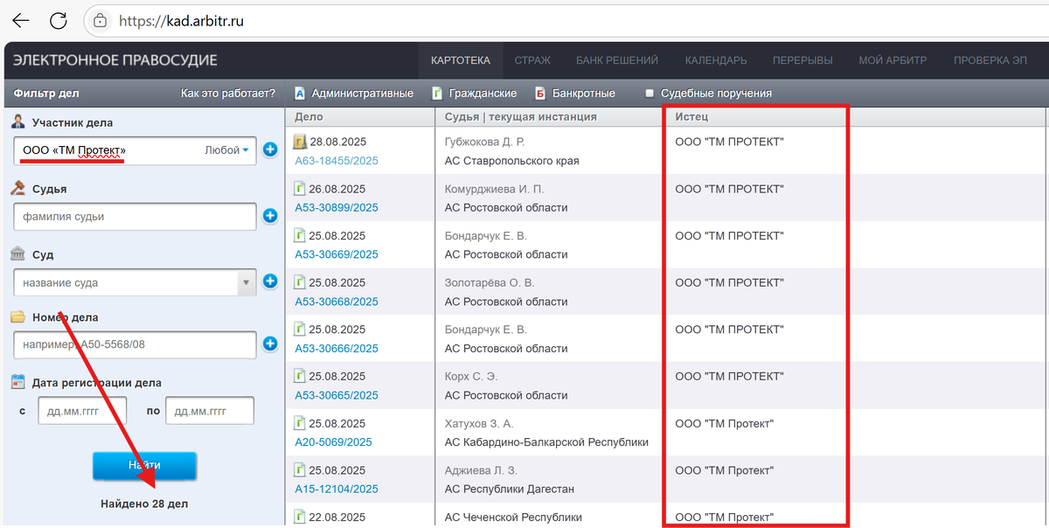Set the registration end date field
This screenshot has width=1049, height=528.
[210, 410]
